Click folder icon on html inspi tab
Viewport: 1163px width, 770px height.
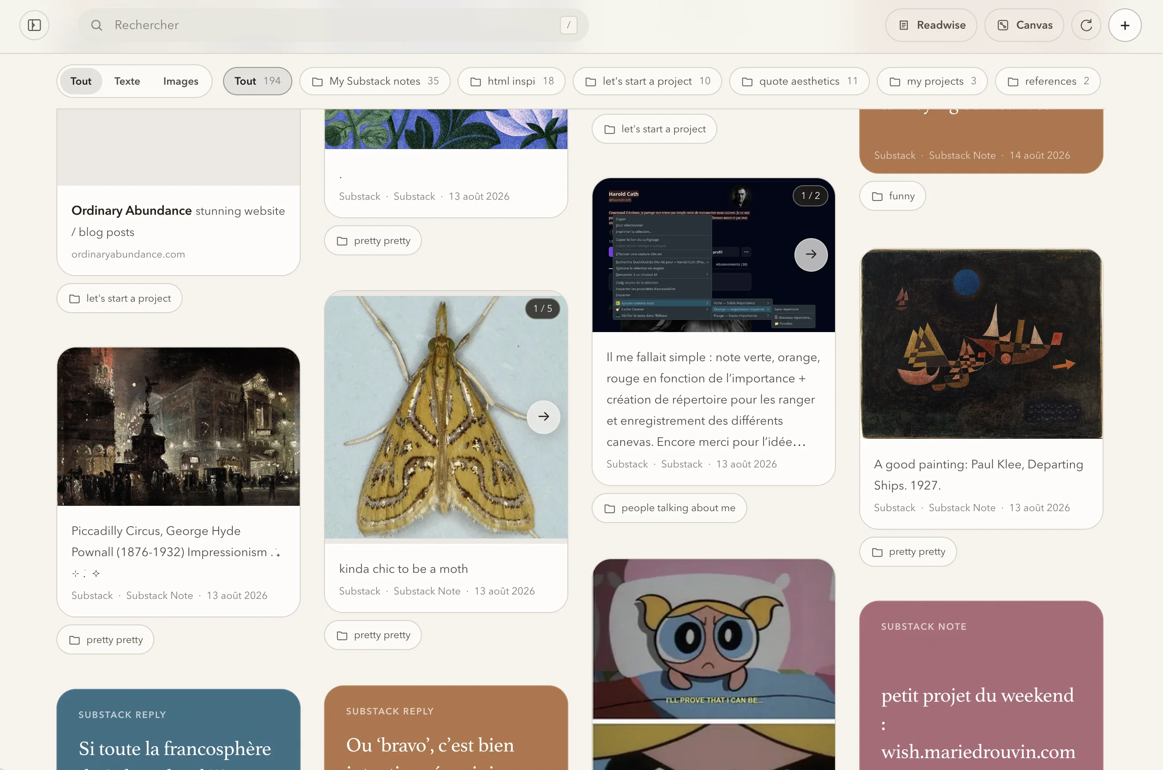click(x=476, y=82)
